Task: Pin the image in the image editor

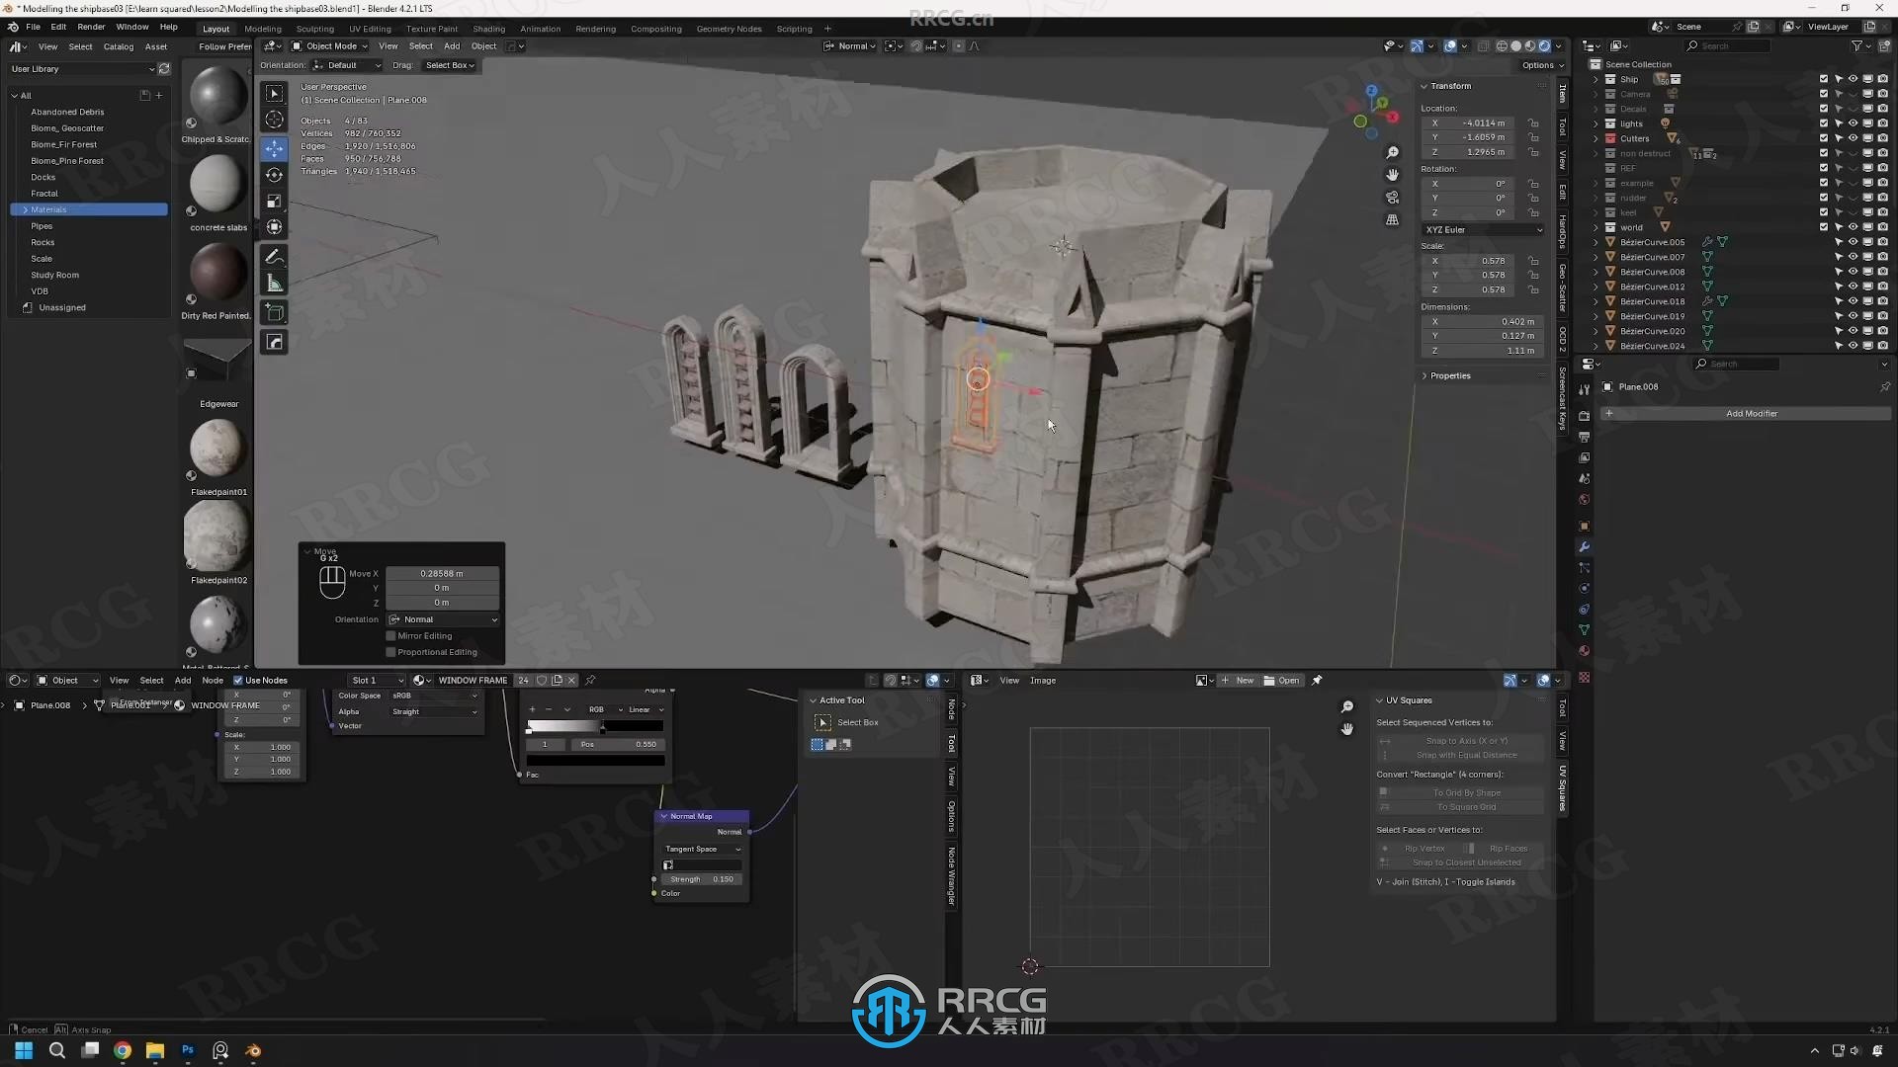Action: 1317,681
